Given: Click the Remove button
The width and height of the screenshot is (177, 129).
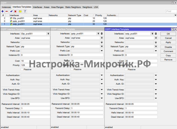Looking at the screenshot, I should click(168, 60).
